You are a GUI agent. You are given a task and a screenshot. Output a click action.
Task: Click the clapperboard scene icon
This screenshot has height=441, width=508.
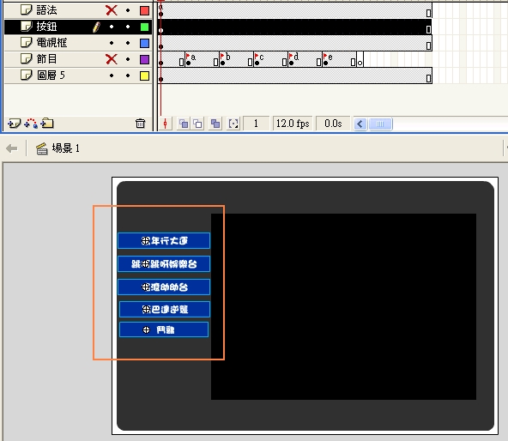(x=42, y=148)
